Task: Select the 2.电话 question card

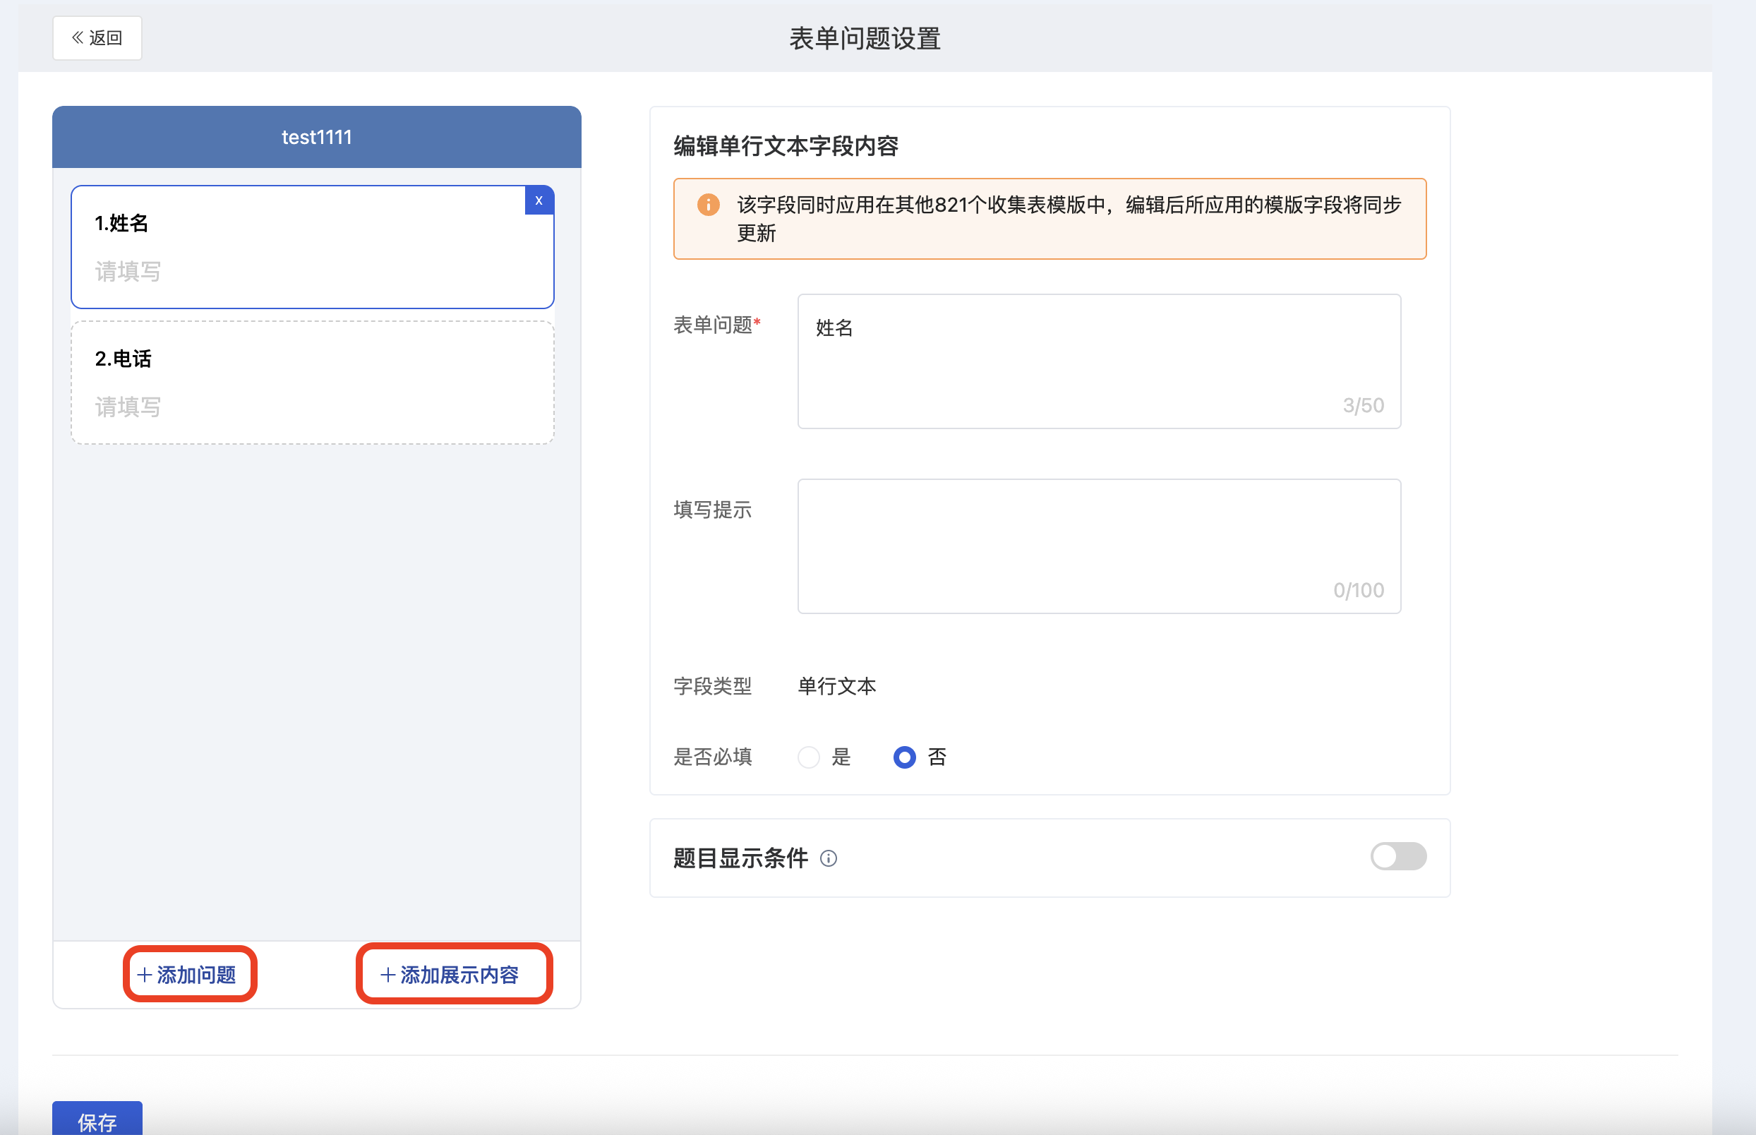Action: (313, 383)
